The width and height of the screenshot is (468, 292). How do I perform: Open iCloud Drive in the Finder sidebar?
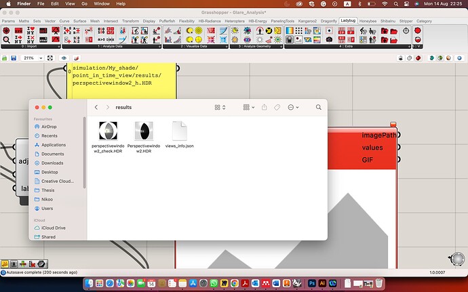(53, 228)
